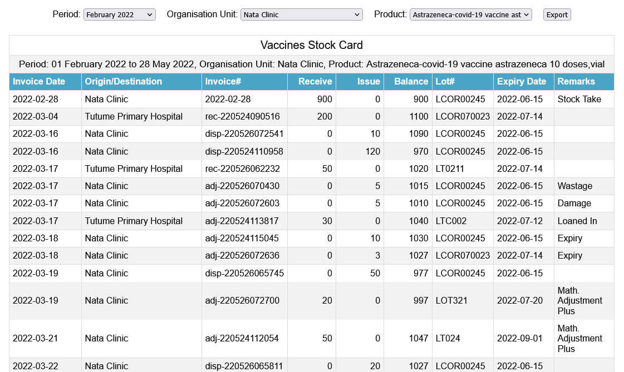This screenshot has height=372, width=624.
Task: Click invoice date 2022-03-04
Action: coord(36,116)
